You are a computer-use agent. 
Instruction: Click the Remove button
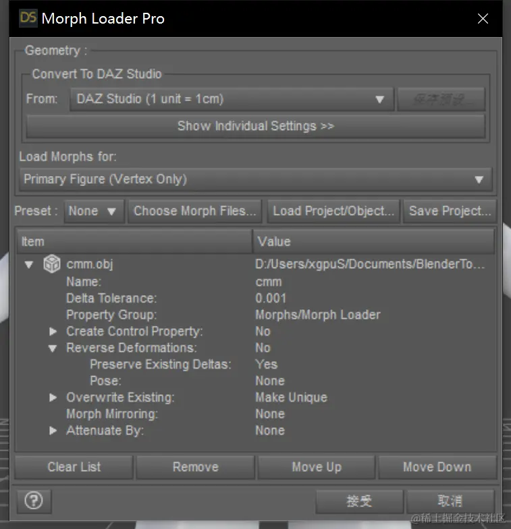click(195, 467)
